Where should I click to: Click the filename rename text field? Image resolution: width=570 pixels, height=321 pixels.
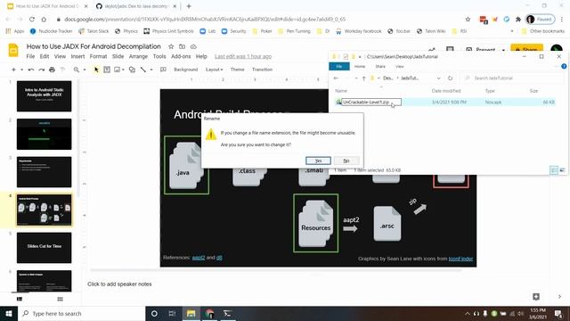click(x=371, y=103)
